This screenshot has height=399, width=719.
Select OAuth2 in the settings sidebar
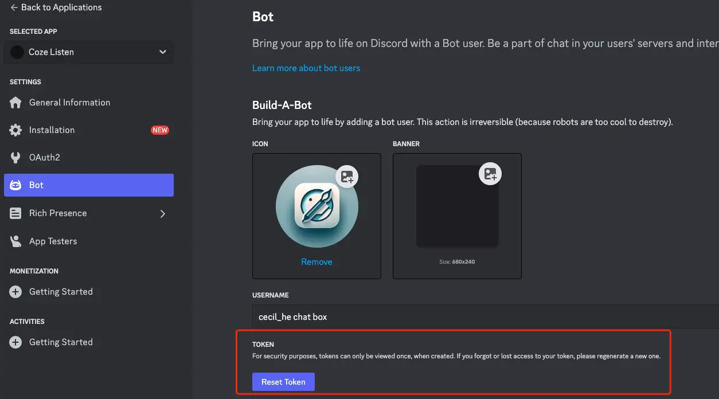(45, 158)
